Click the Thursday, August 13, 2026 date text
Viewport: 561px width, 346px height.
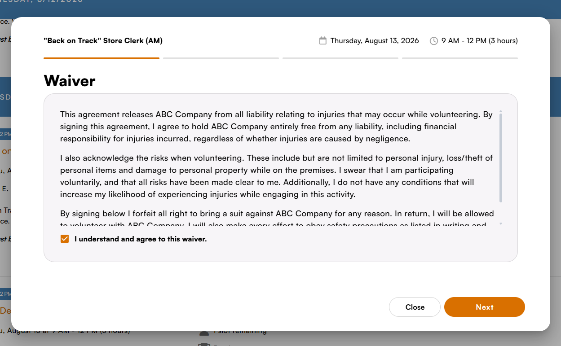pos(375,41)
